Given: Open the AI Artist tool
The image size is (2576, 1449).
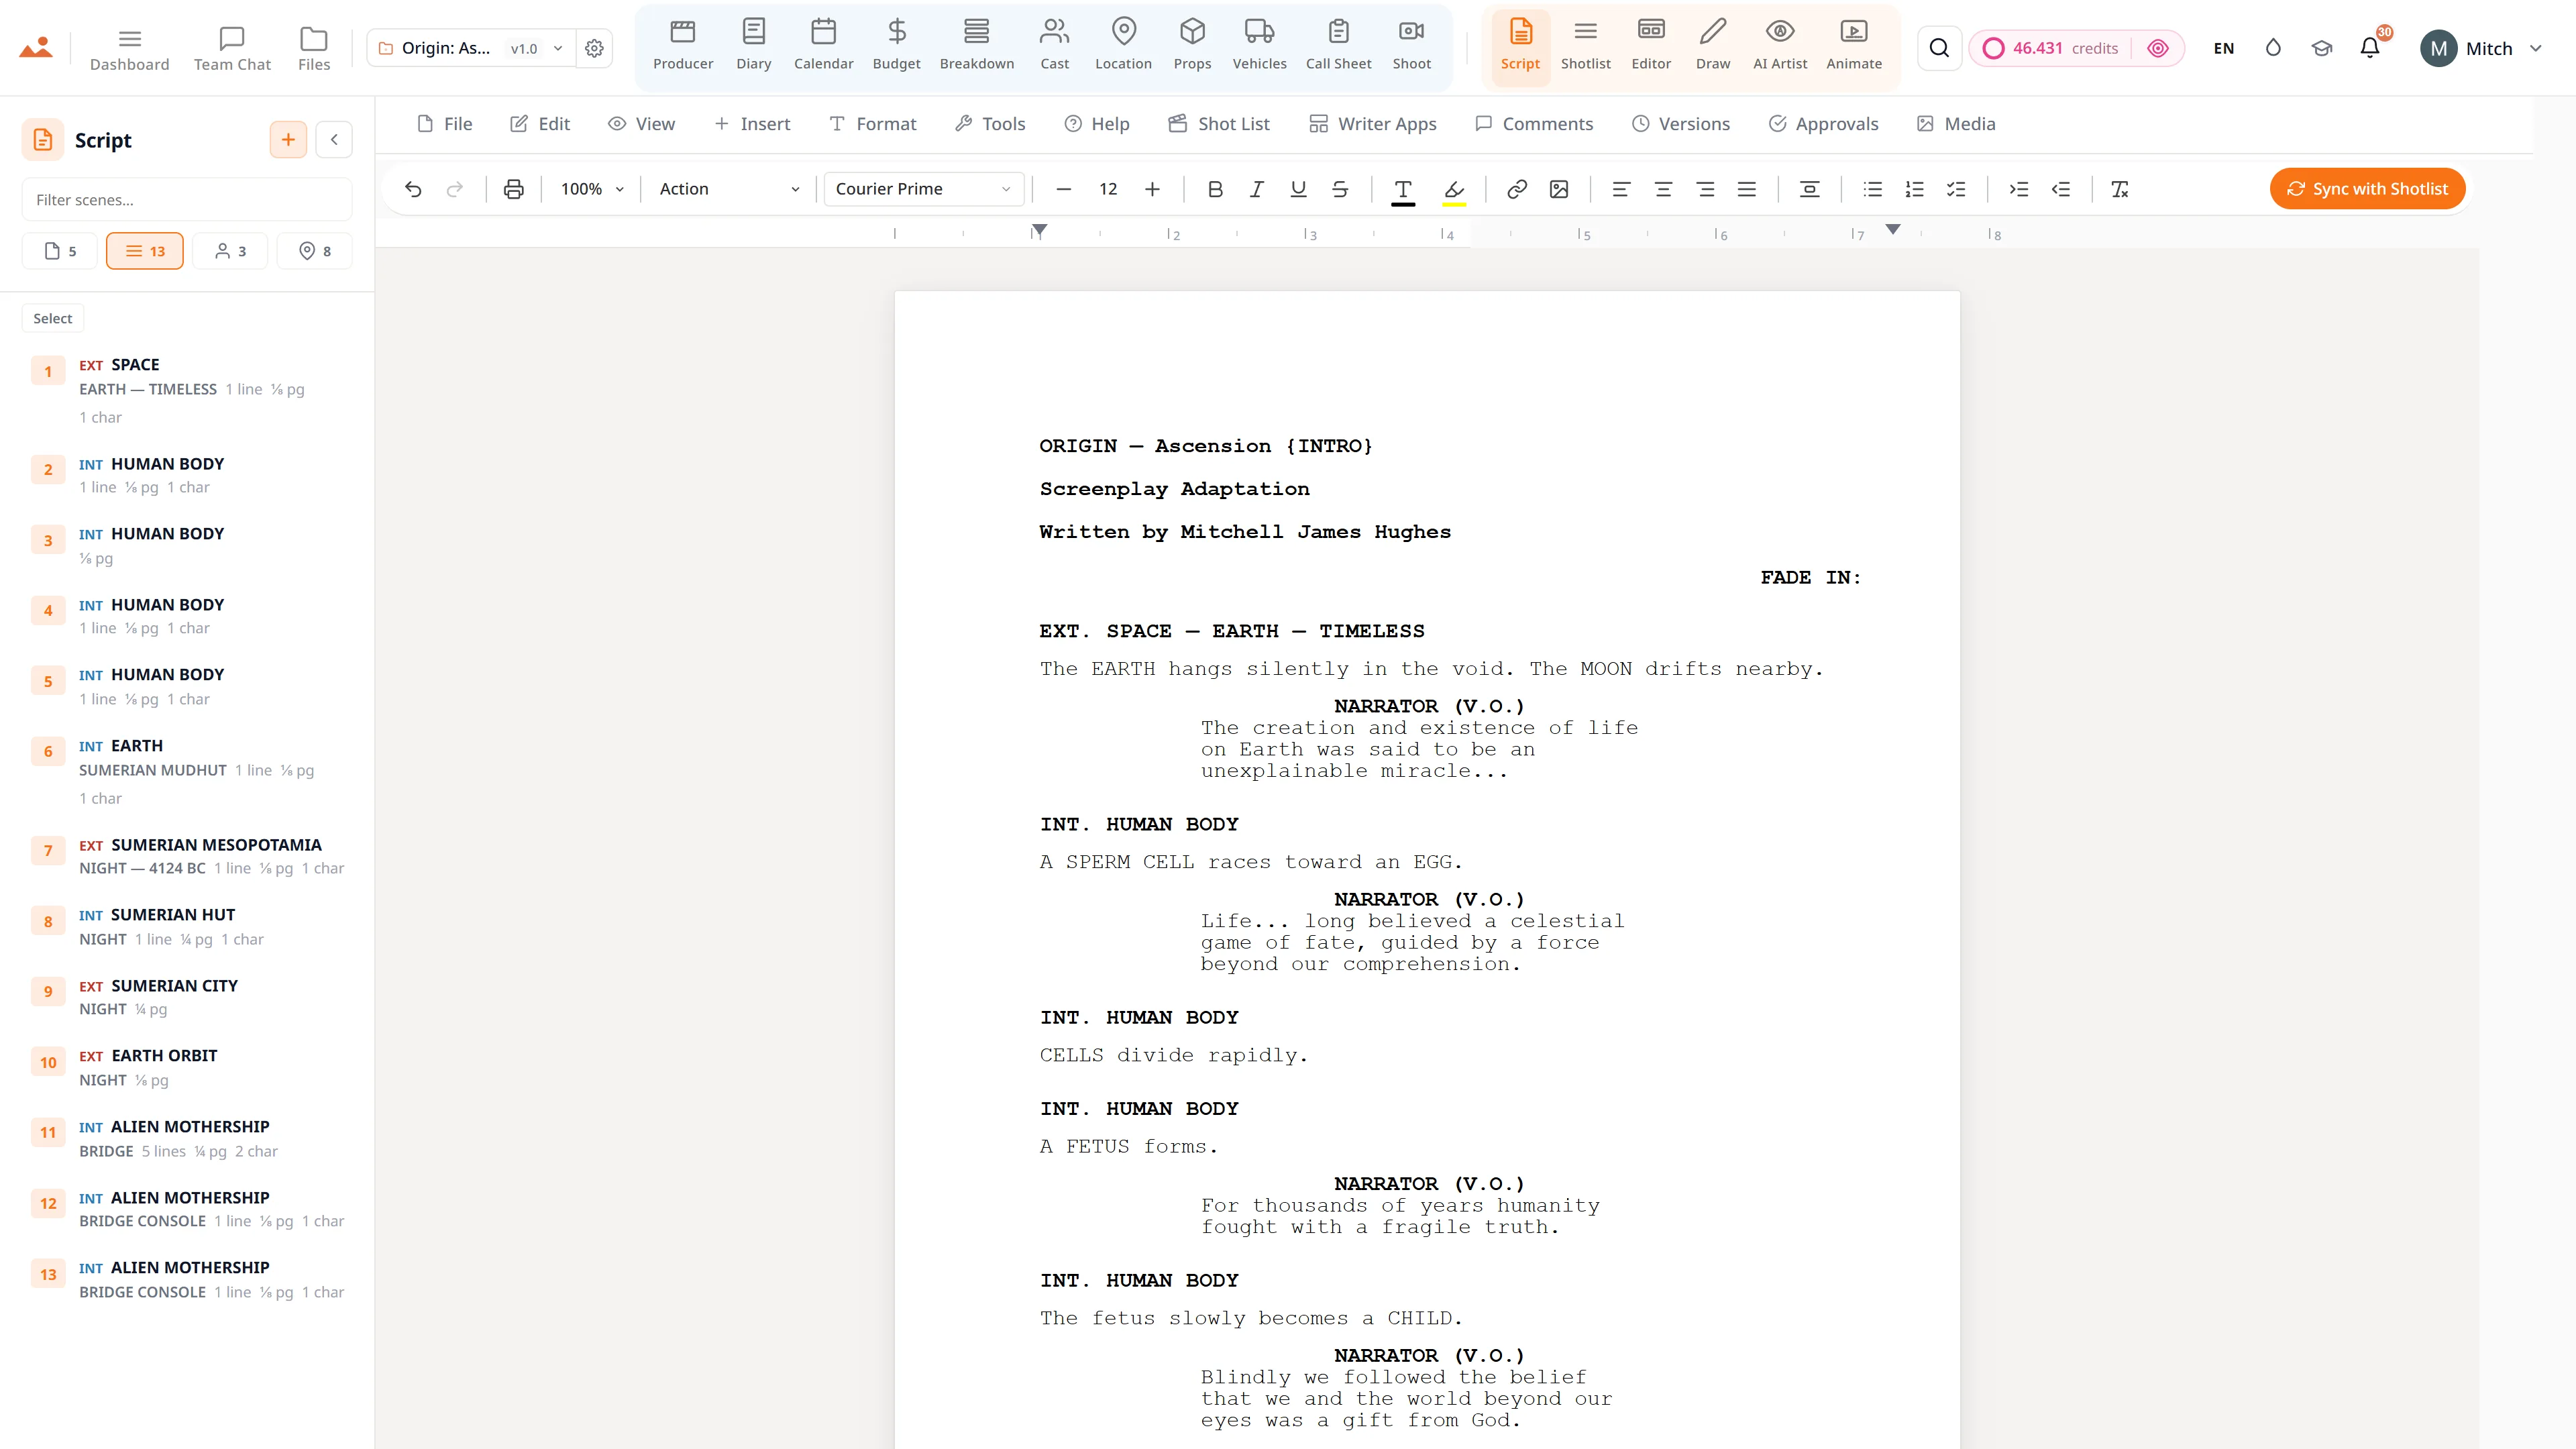Looking at the screenshot, I should pos(1780,47).
